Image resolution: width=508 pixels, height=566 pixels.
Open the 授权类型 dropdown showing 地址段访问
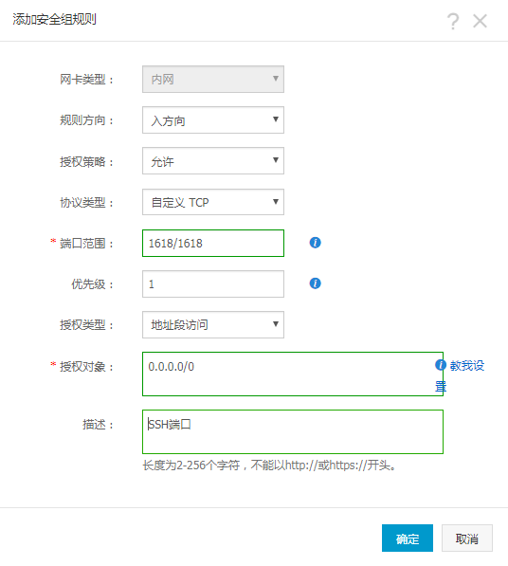point(213,324)
